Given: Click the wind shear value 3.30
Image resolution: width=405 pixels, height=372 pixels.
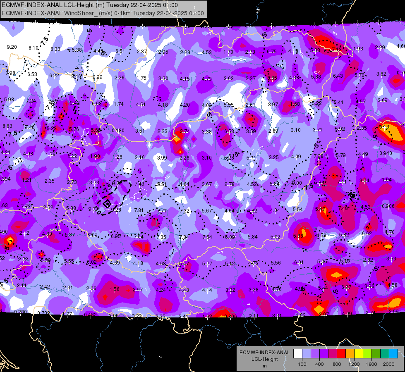Looking at the screenshot, I should (163, 78).
